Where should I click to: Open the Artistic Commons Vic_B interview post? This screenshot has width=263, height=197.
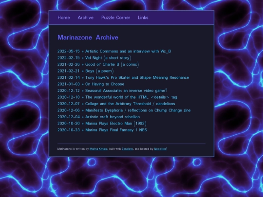tap(128, 51)
